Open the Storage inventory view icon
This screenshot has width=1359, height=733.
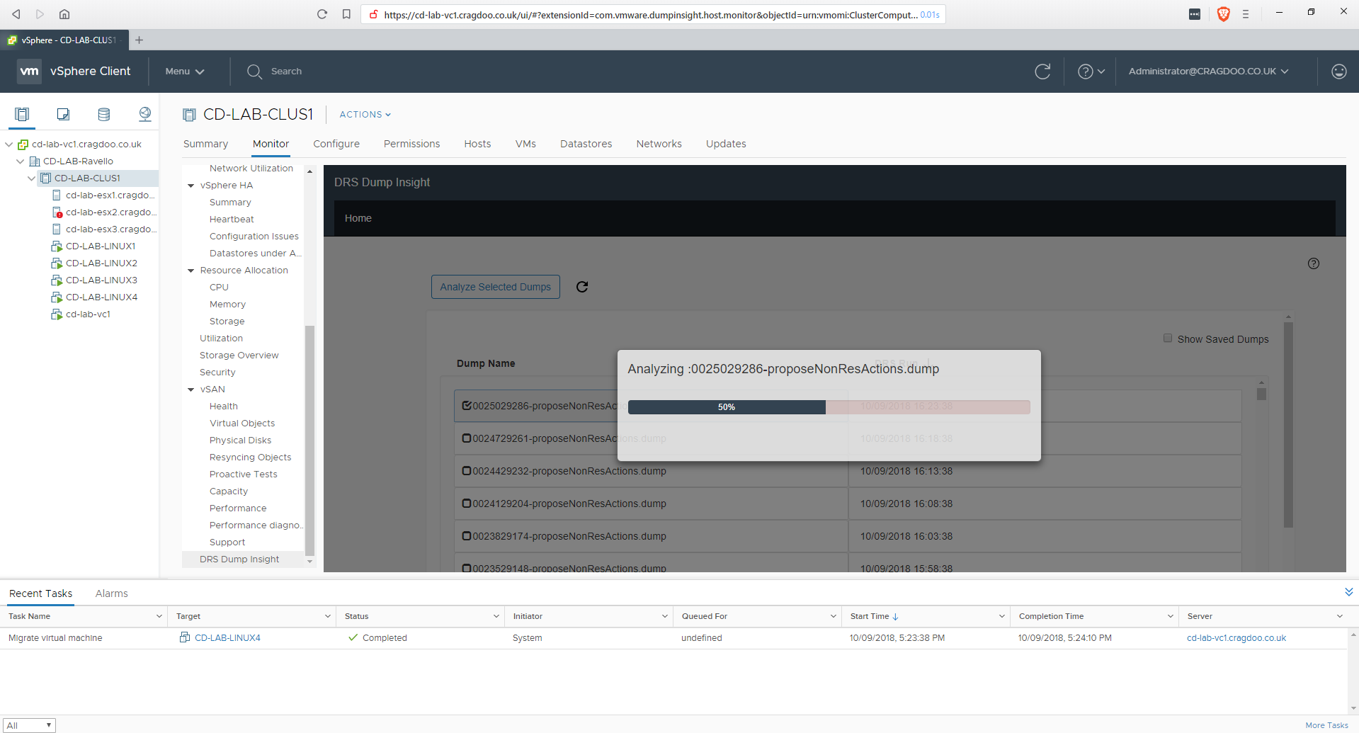tap(104, 114)
